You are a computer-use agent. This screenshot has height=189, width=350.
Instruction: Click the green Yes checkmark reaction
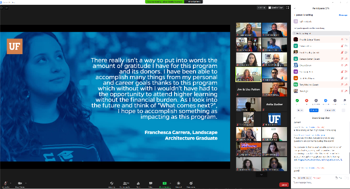point(297,101)
